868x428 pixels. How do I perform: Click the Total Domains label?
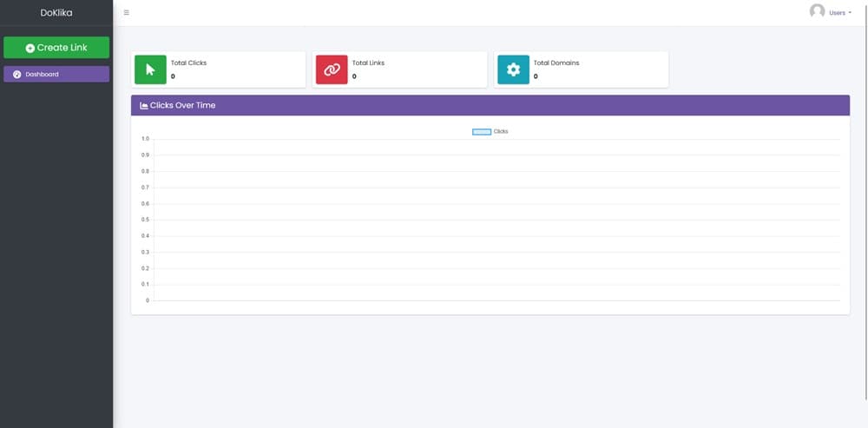pos(556,63)
